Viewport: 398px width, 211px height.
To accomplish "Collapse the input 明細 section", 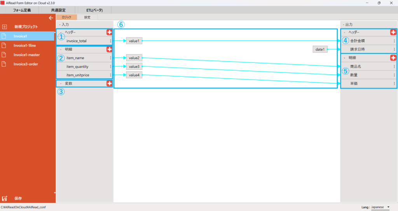I will 61,50.
